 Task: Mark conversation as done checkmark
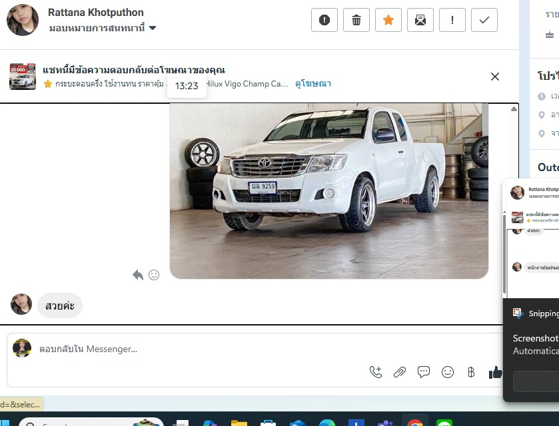click(484, 20)
